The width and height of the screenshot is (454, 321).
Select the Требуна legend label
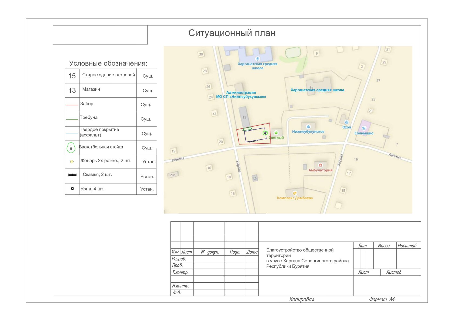(x=89, y=117)
